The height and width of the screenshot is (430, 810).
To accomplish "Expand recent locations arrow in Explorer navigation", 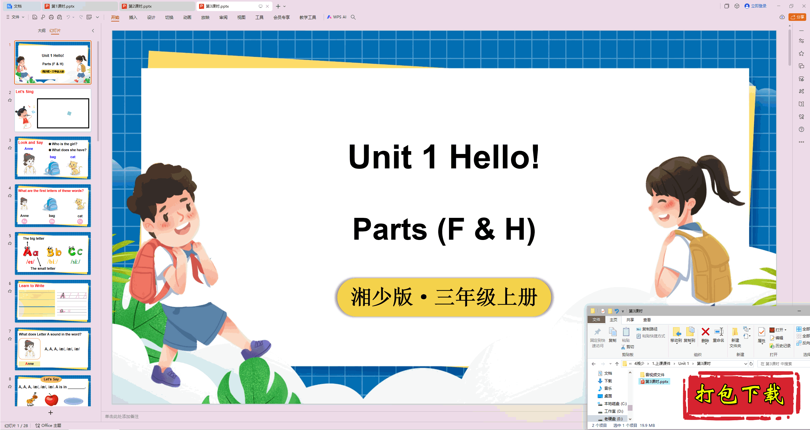I will [x=610, y=364].
